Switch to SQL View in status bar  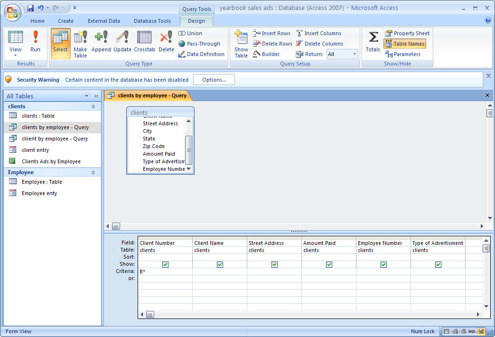tap(472, 331)
